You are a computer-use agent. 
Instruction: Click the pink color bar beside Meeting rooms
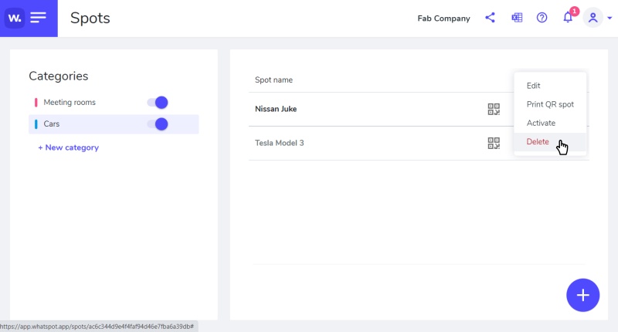[x=36, y=102]
